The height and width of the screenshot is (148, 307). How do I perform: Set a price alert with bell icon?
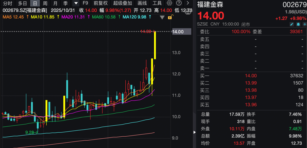coord(298,24)
